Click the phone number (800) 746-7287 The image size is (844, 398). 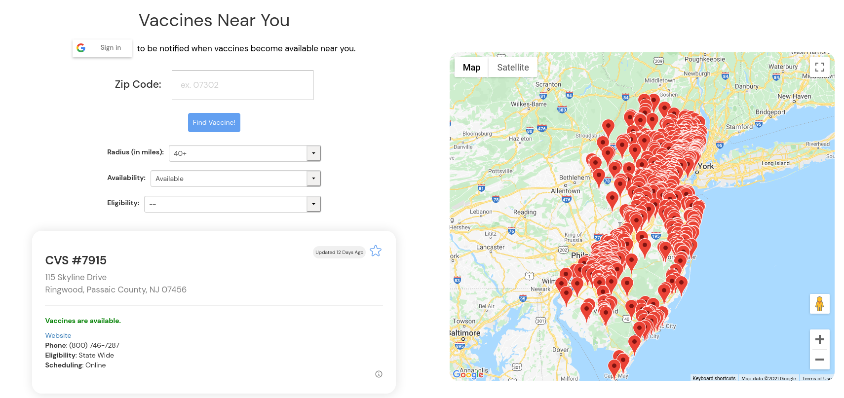(94, 345)
